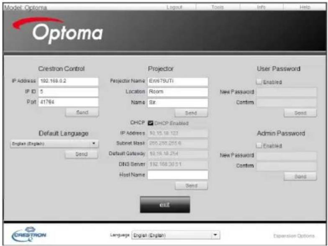Open the Expansion Options link

coord(294,236)
